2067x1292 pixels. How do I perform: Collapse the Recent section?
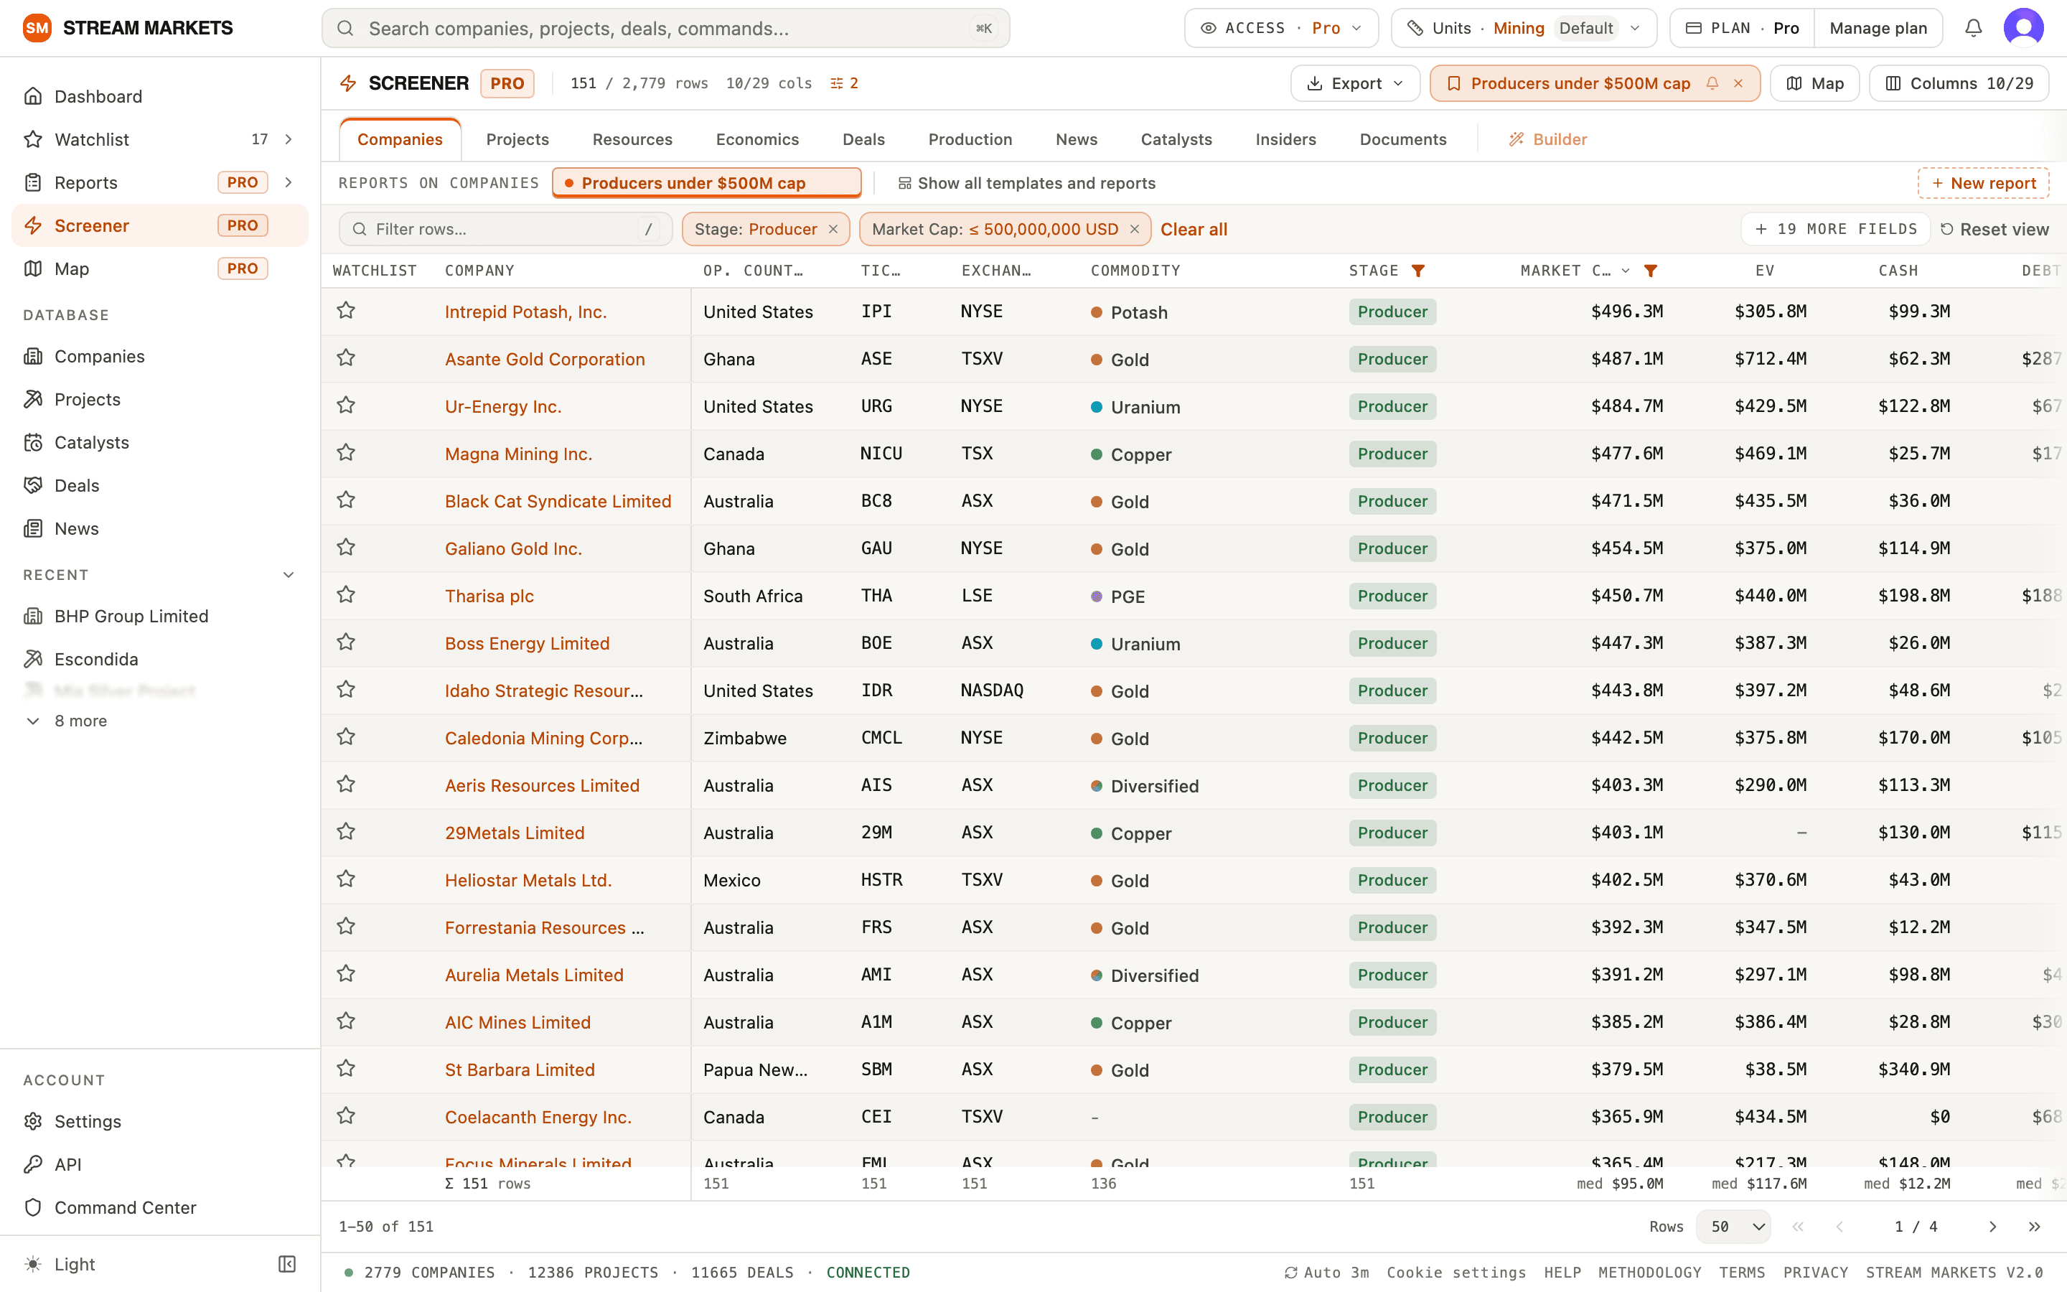(289, 575)
